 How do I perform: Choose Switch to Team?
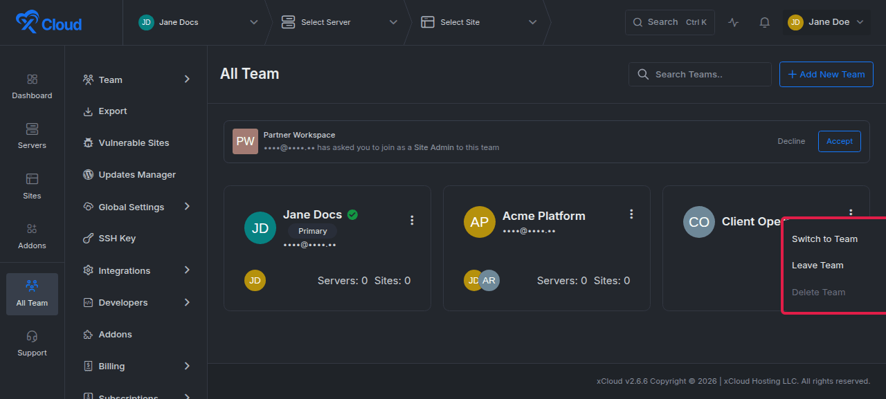[824, 239]
